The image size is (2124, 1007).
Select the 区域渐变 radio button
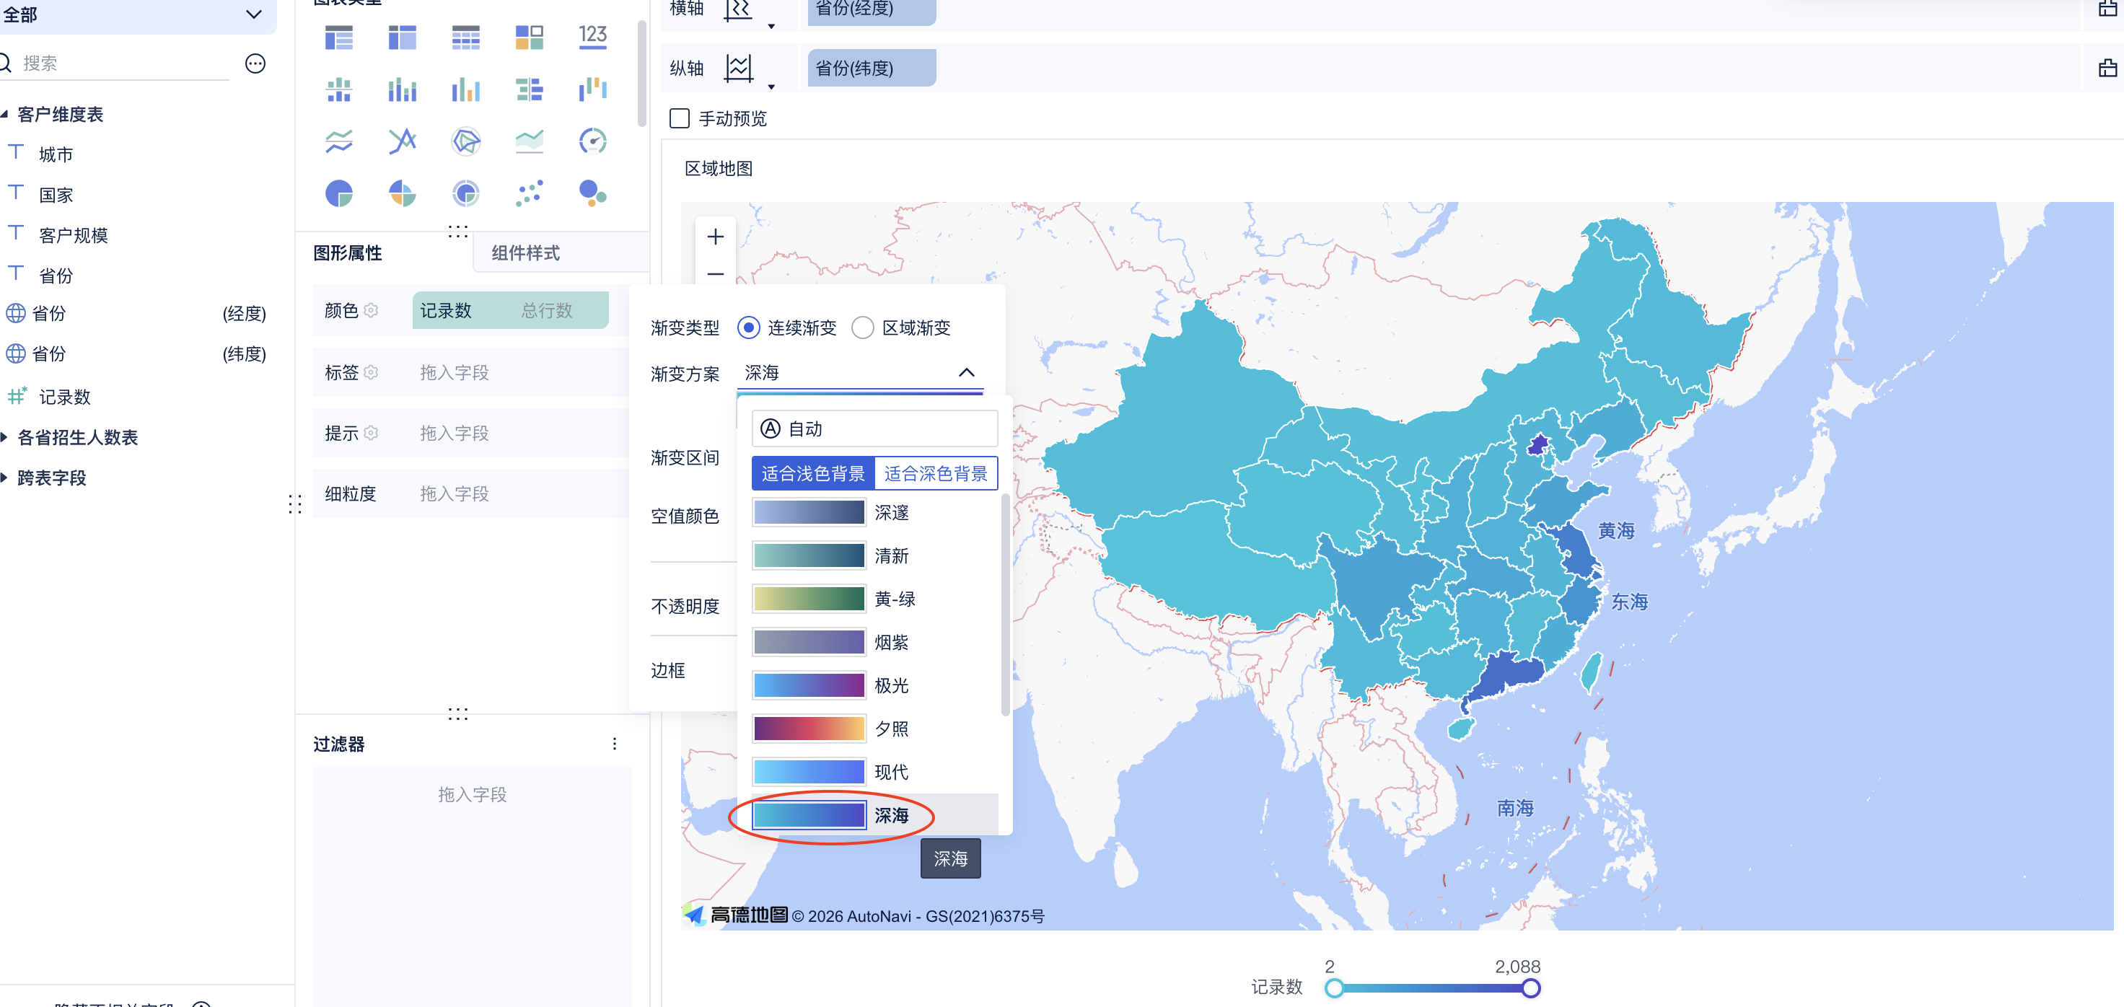[862, 328]
